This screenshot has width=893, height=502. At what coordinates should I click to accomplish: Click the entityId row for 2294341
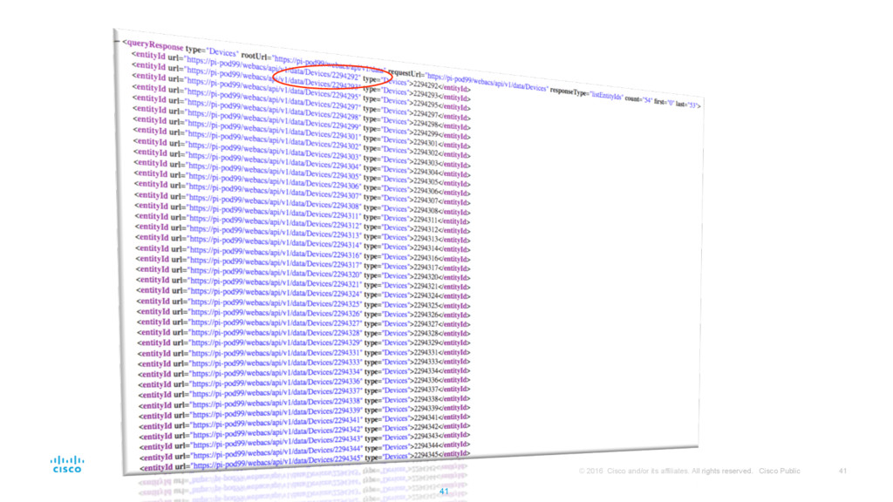tap(306, 422)
